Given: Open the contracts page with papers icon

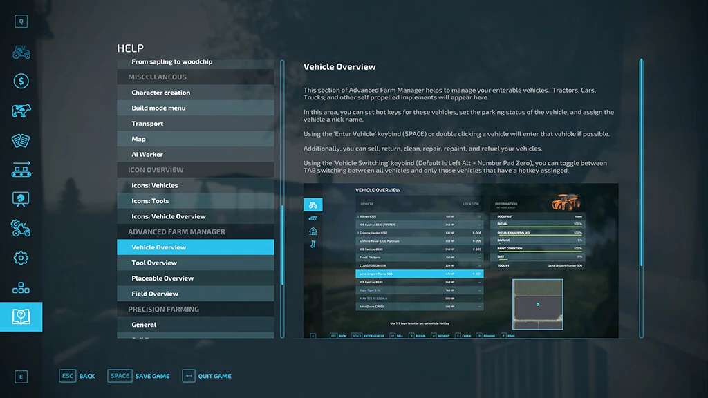Looking at the screenshot, I should click(x=21, y=140).
